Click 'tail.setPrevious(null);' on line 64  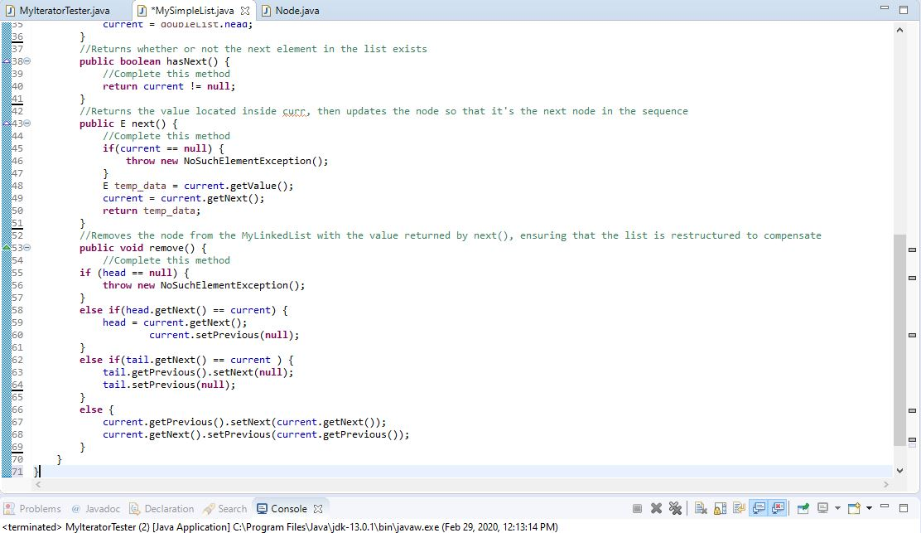click(169, 385)
